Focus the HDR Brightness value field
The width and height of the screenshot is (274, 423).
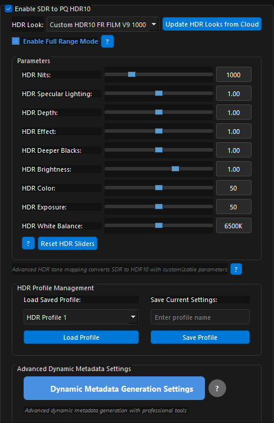(x=234, y=169)
